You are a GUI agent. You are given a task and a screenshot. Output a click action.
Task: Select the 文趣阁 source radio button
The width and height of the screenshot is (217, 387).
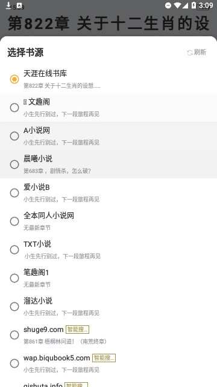[x=14, y=108]
